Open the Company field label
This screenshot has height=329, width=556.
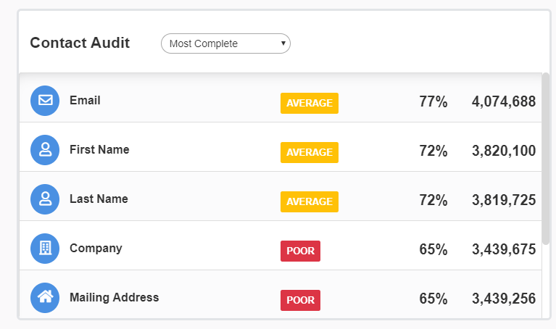click(x=96, y=249)
